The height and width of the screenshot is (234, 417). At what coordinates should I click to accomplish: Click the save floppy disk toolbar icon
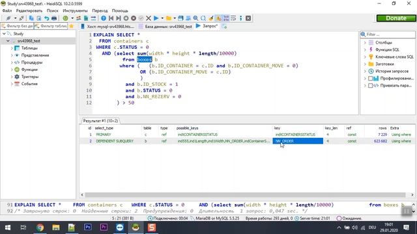180,18
